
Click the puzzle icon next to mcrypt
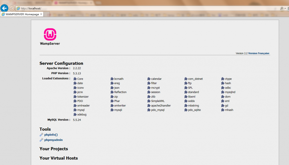coord(149,88)
